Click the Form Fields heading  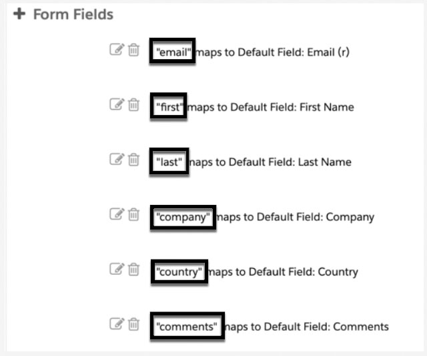(73, 15)
